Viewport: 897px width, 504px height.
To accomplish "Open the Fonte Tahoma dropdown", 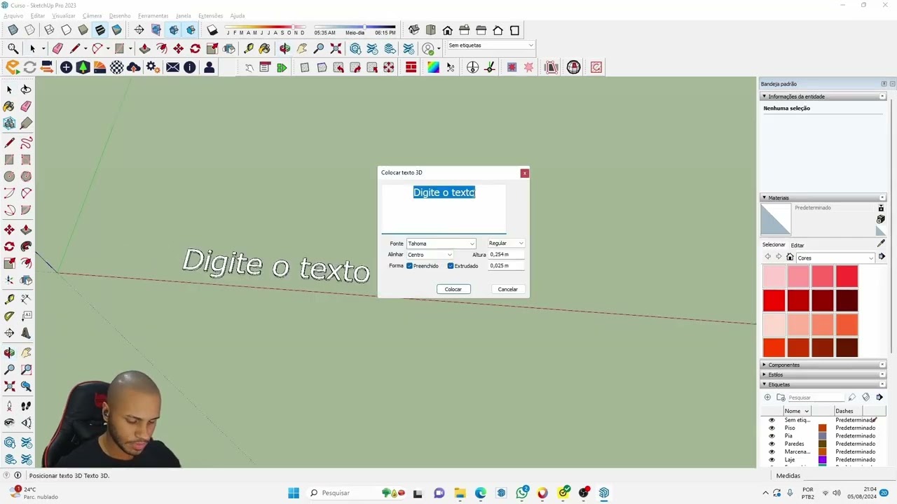I will (x=441, y=244).
